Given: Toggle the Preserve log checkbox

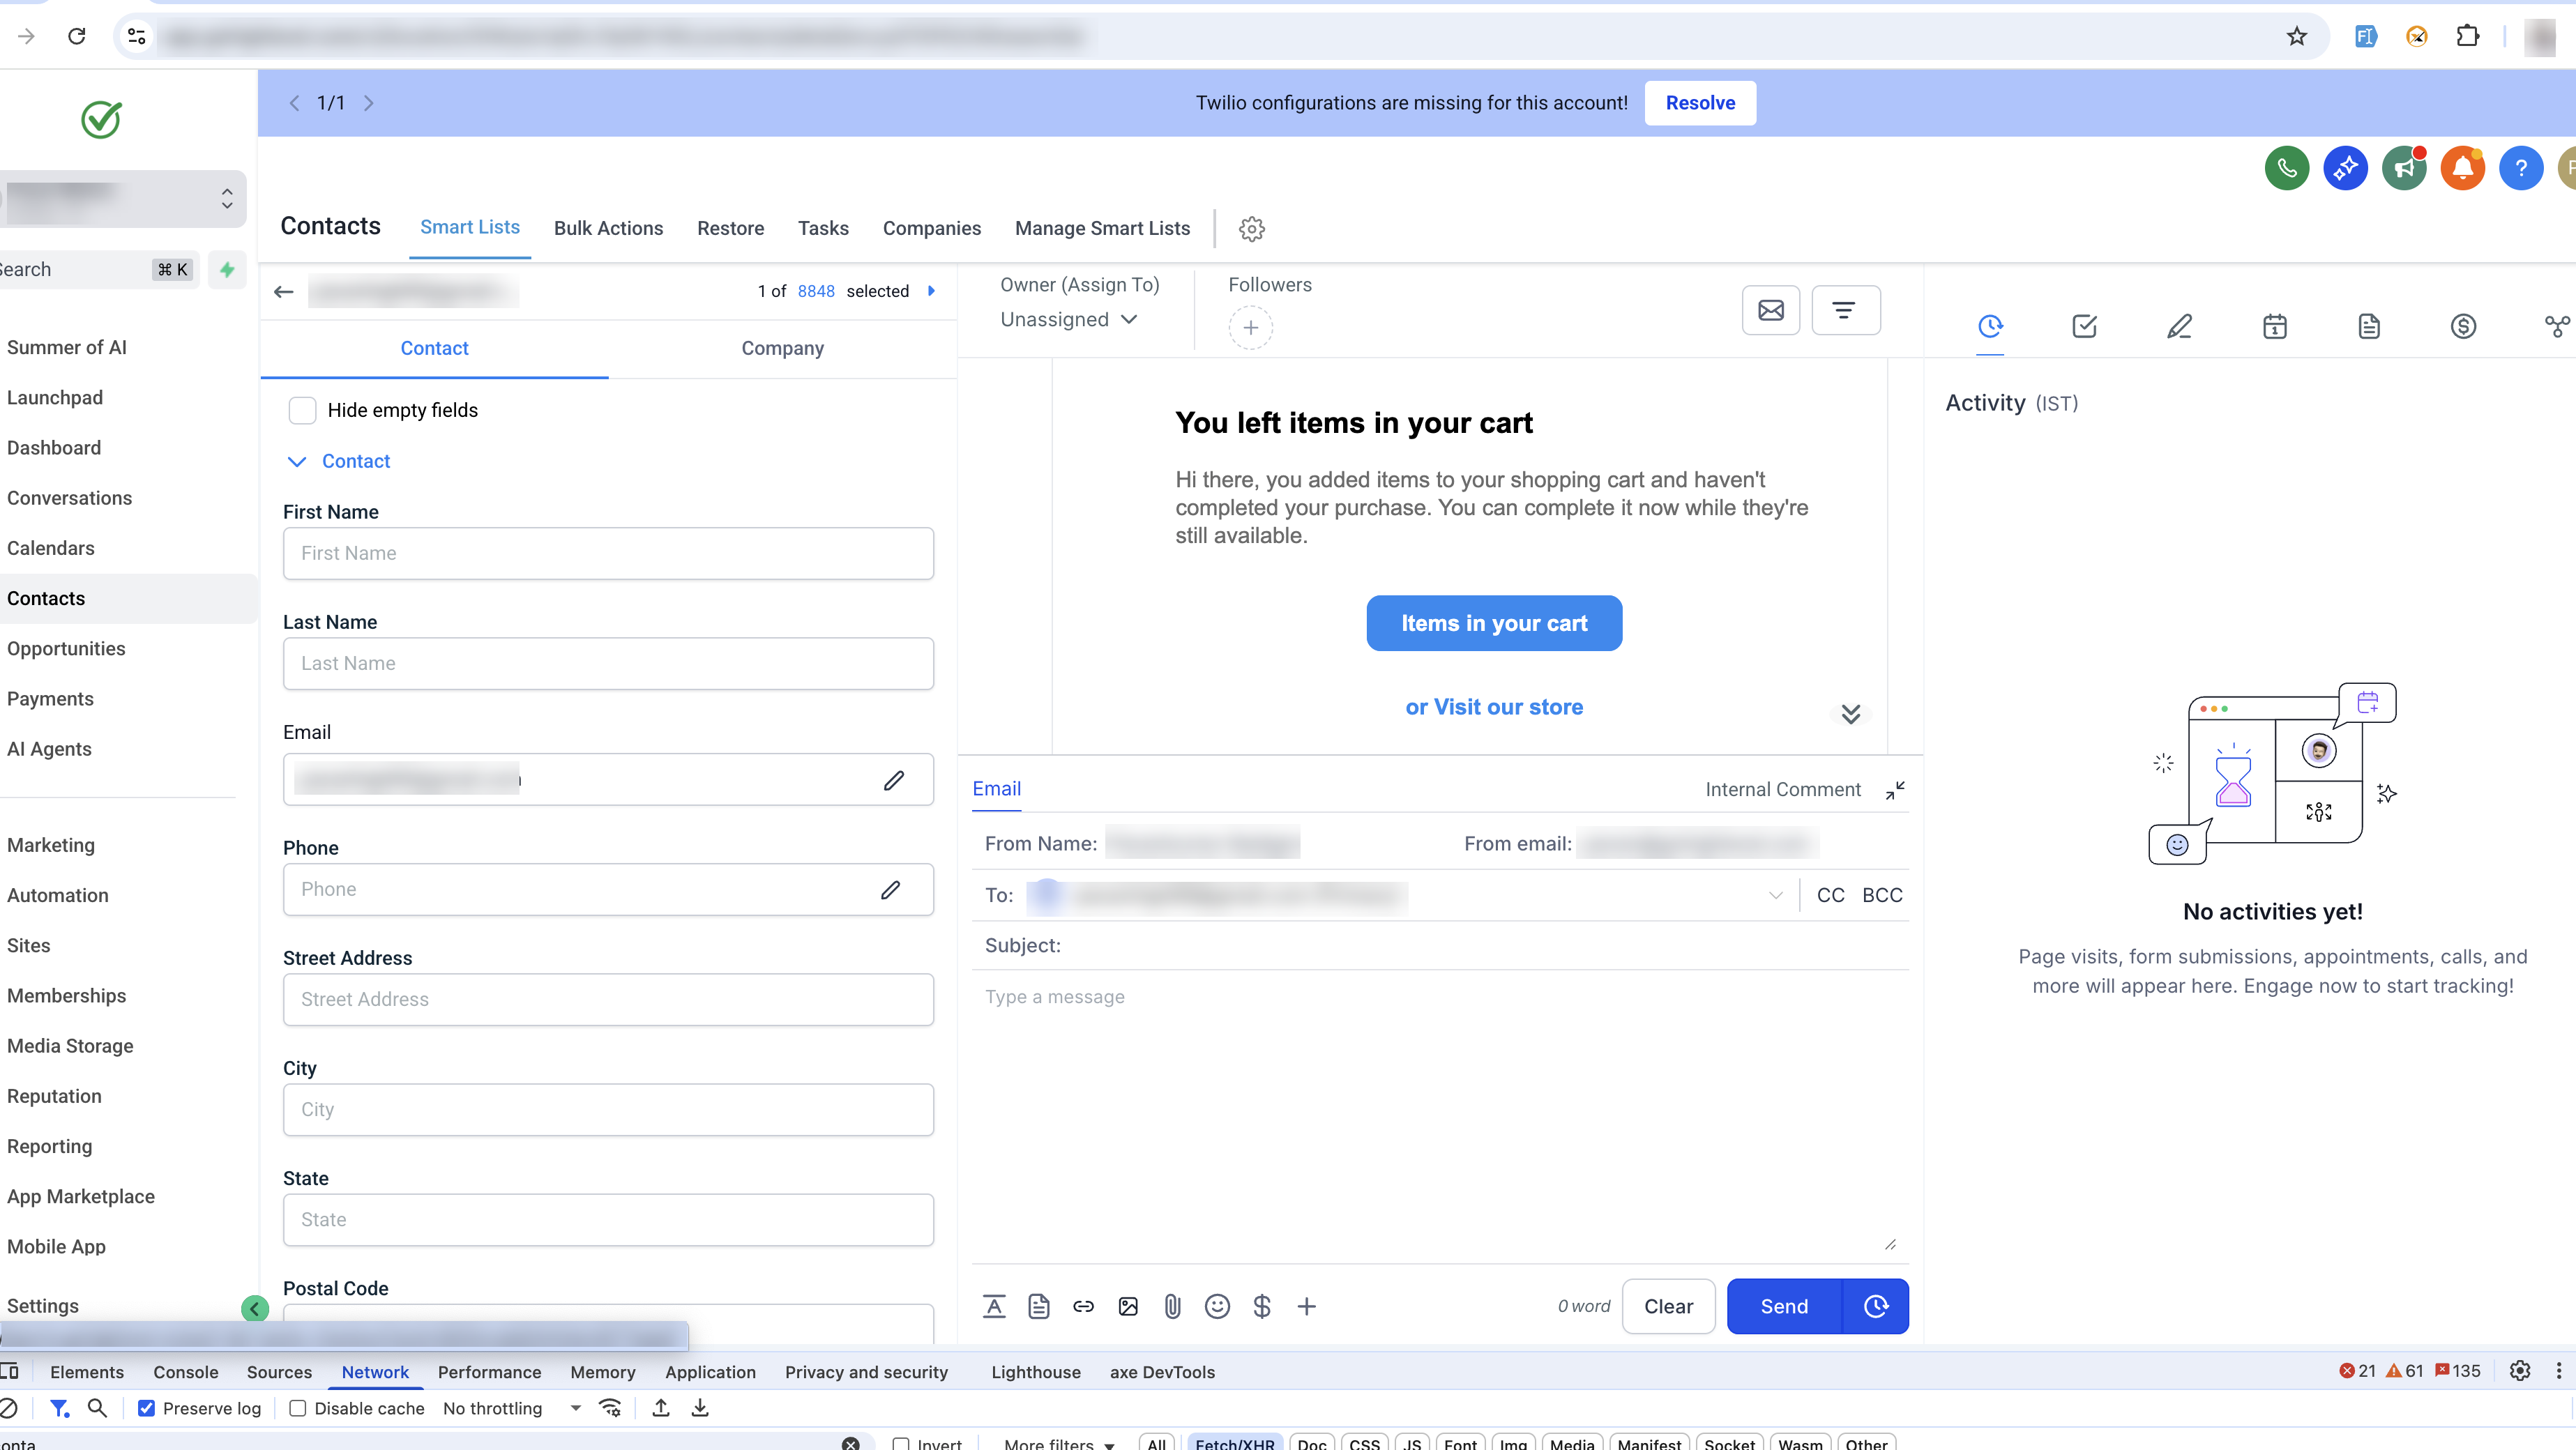Looking at the screenshot, I should tap(147, 1408).
